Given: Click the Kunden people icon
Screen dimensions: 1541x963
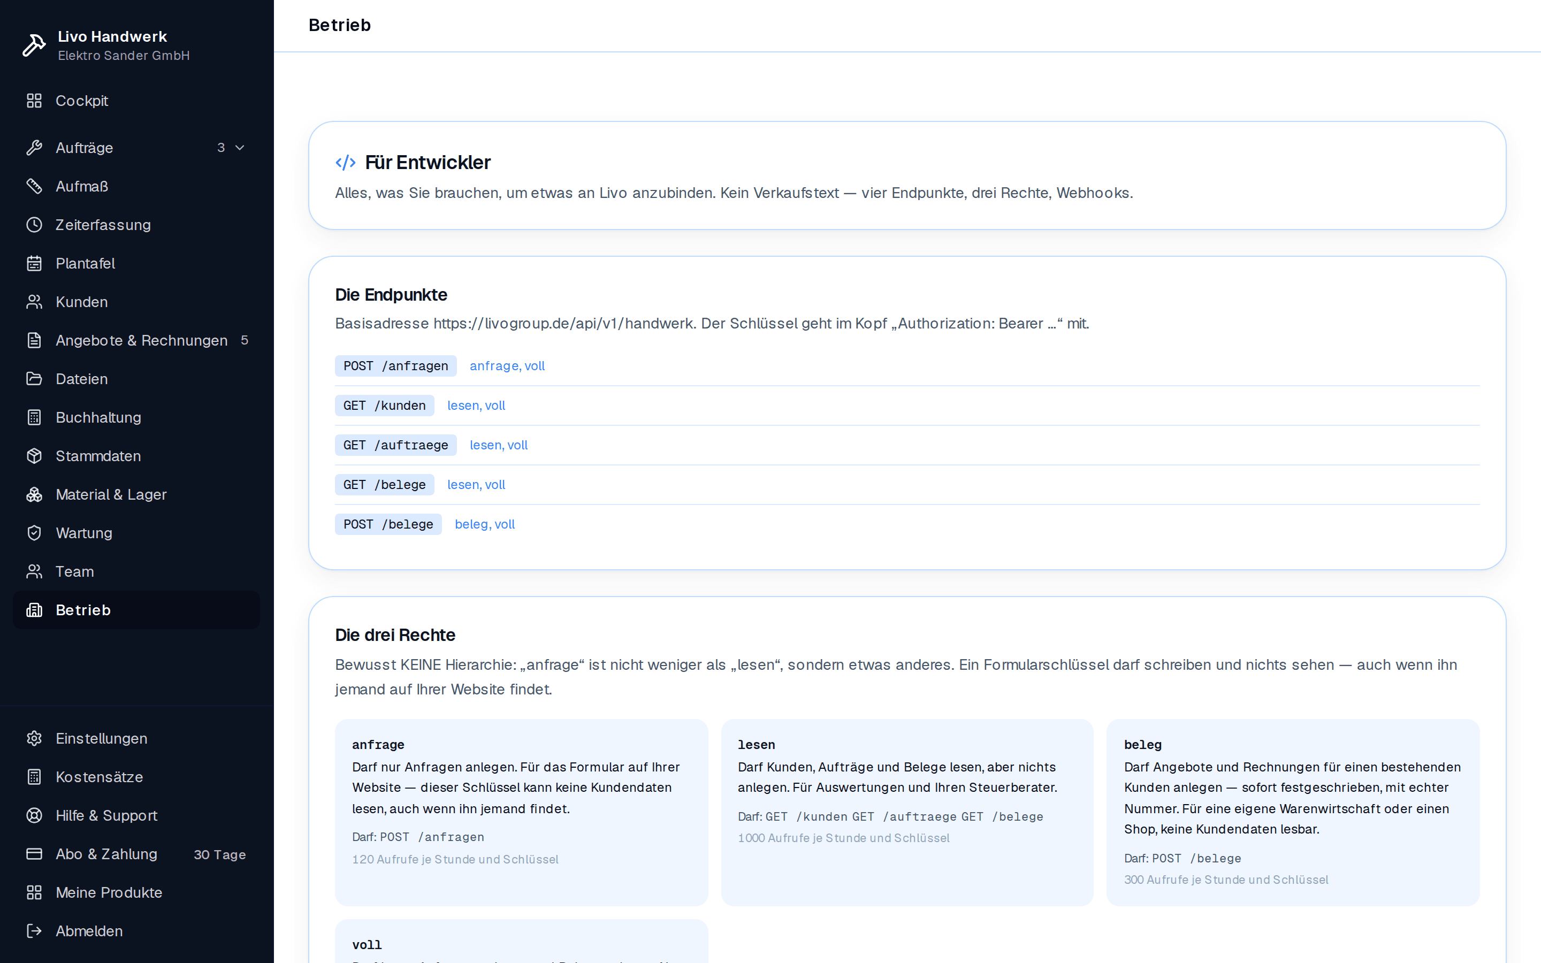Looking at the screenshot, I should [34, 302].
